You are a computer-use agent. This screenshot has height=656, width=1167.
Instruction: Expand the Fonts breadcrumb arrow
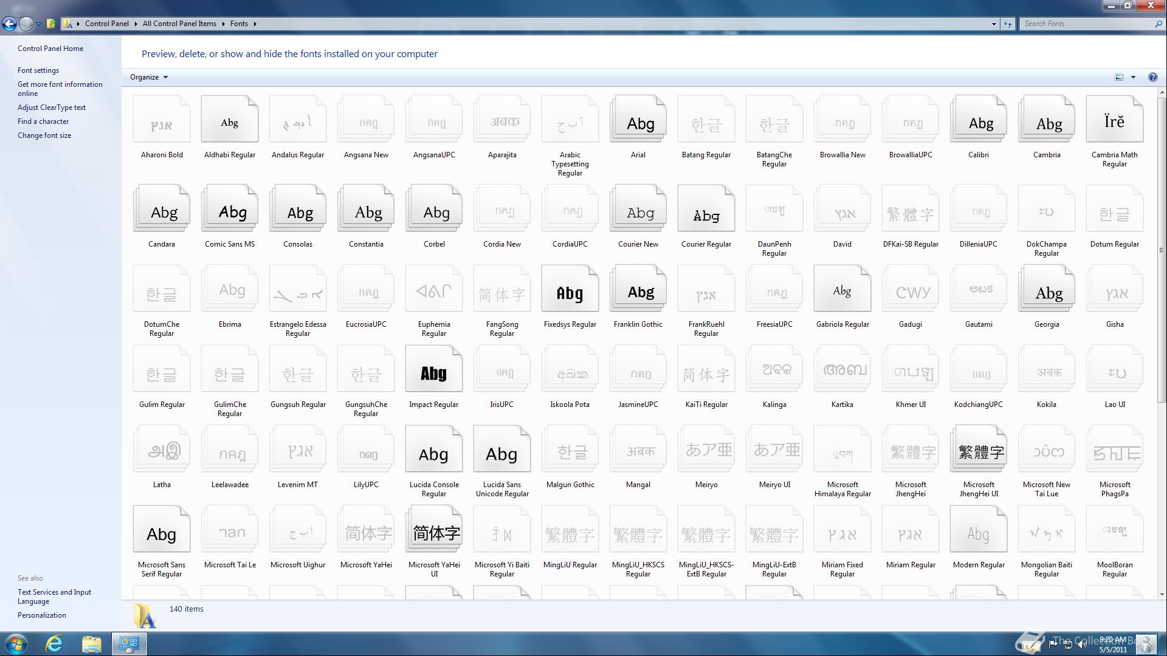pyautogui.click(x=255, y=24)
